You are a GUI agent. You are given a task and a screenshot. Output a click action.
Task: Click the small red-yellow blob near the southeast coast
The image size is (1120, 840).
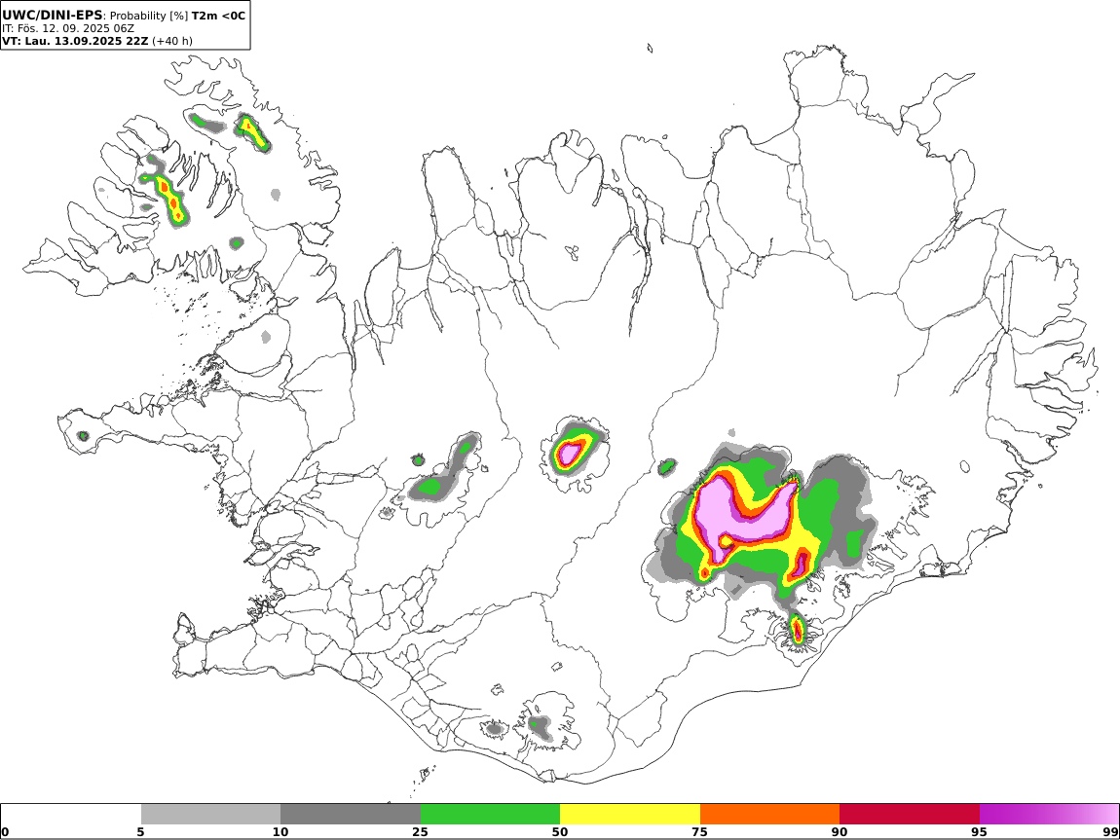[x=797, y=630]
